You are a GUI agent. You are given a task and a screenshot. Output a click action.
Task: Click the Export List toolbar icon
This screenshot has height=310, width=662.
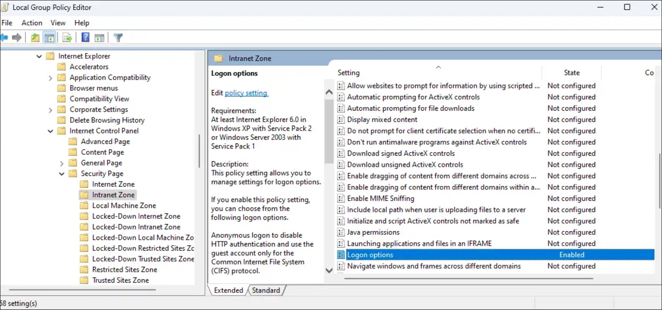[67, 38]
